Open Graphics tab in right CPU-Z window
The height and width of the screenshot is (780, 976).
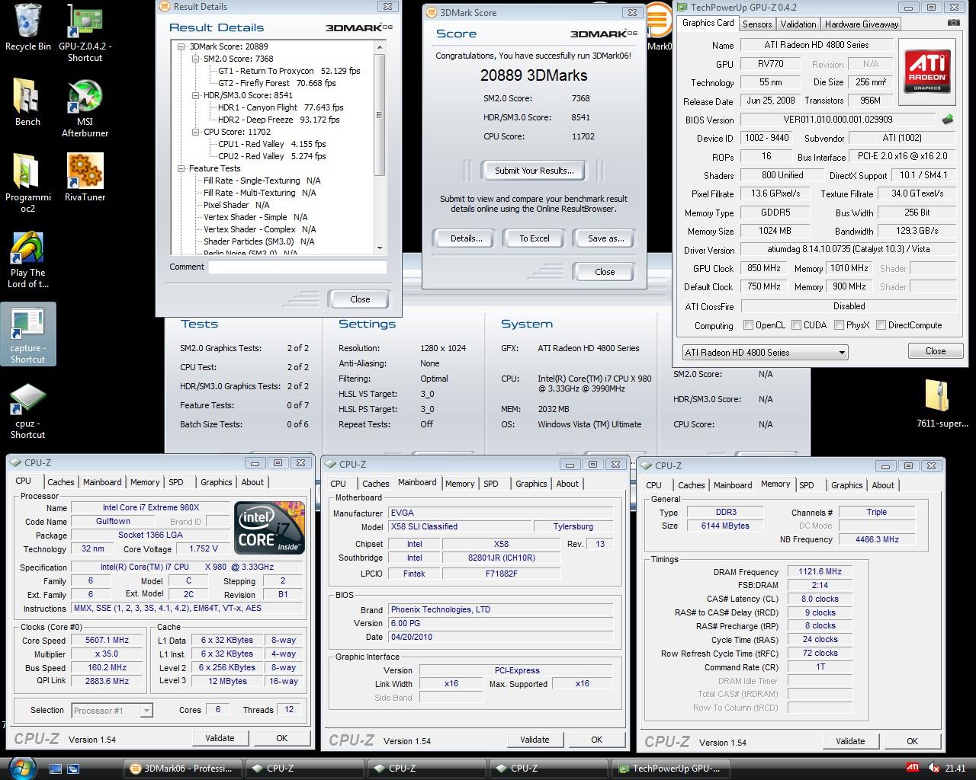click(846, 485)
